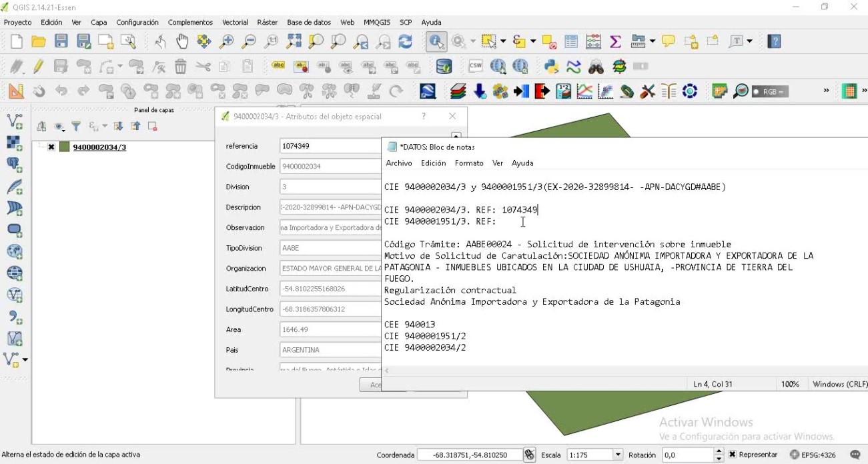Add vector layer from left toolbar

(x=15, y=121)
